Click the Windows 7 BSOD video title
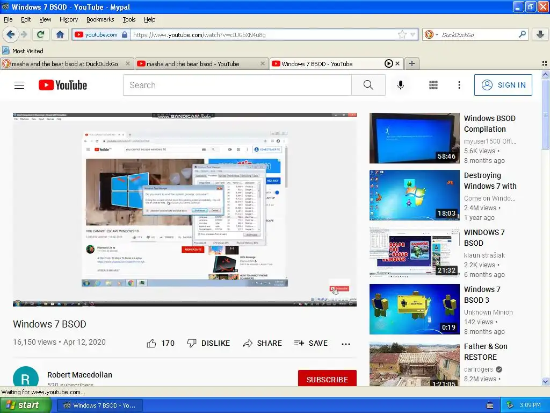The image size is (550, 413). pos(49,324)
